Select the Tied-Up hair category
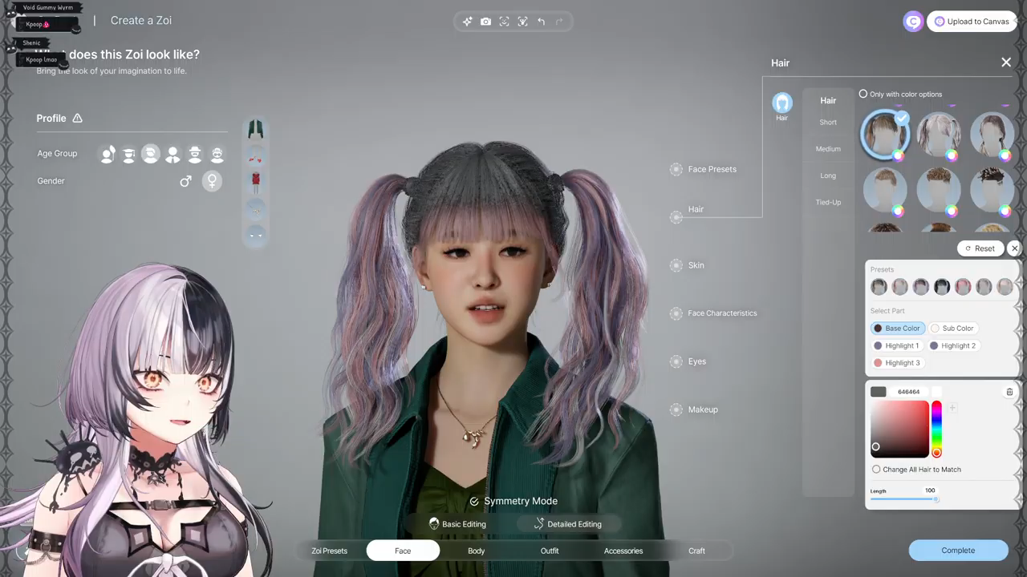 (828, 202)
